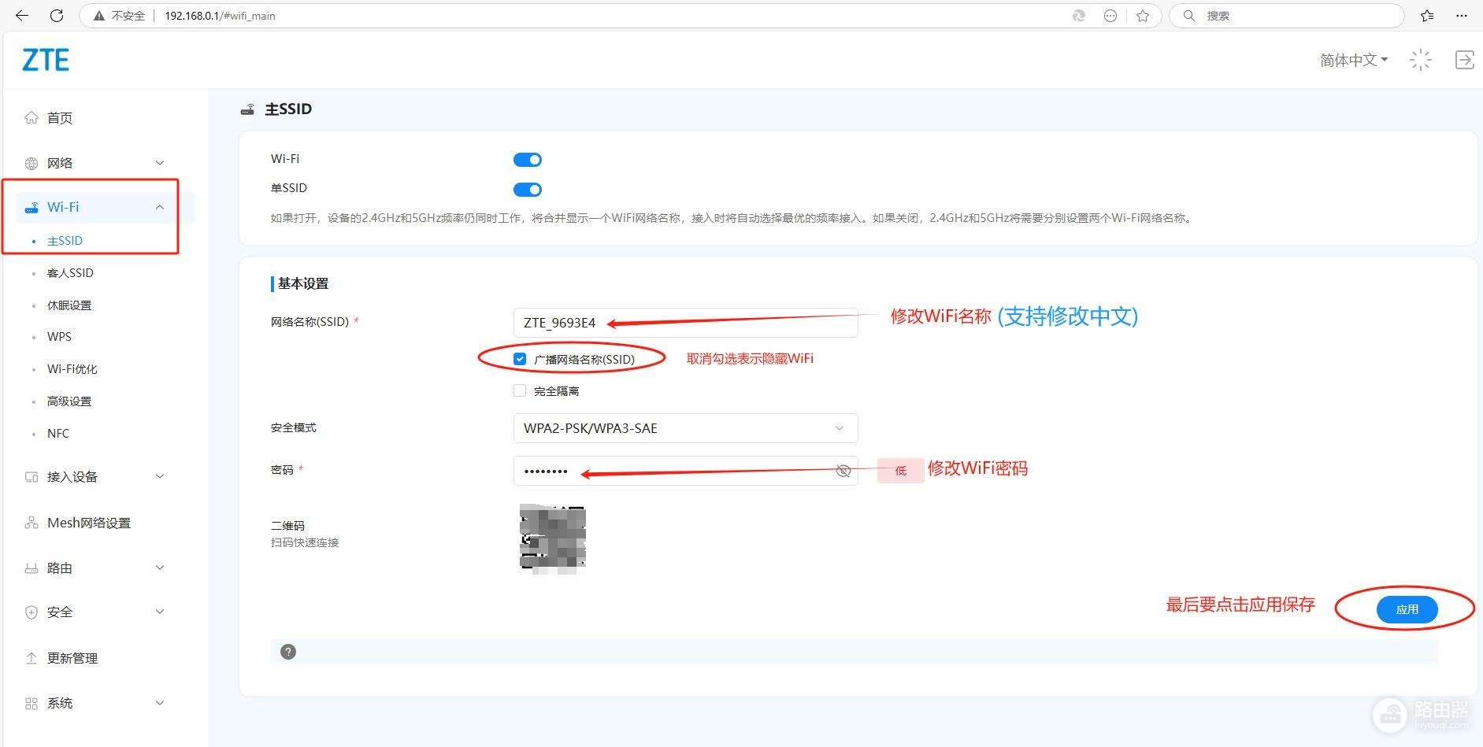Click the three-dot icon in address bar
This screenshot has width=1483, height=747.
point(1110,16)
